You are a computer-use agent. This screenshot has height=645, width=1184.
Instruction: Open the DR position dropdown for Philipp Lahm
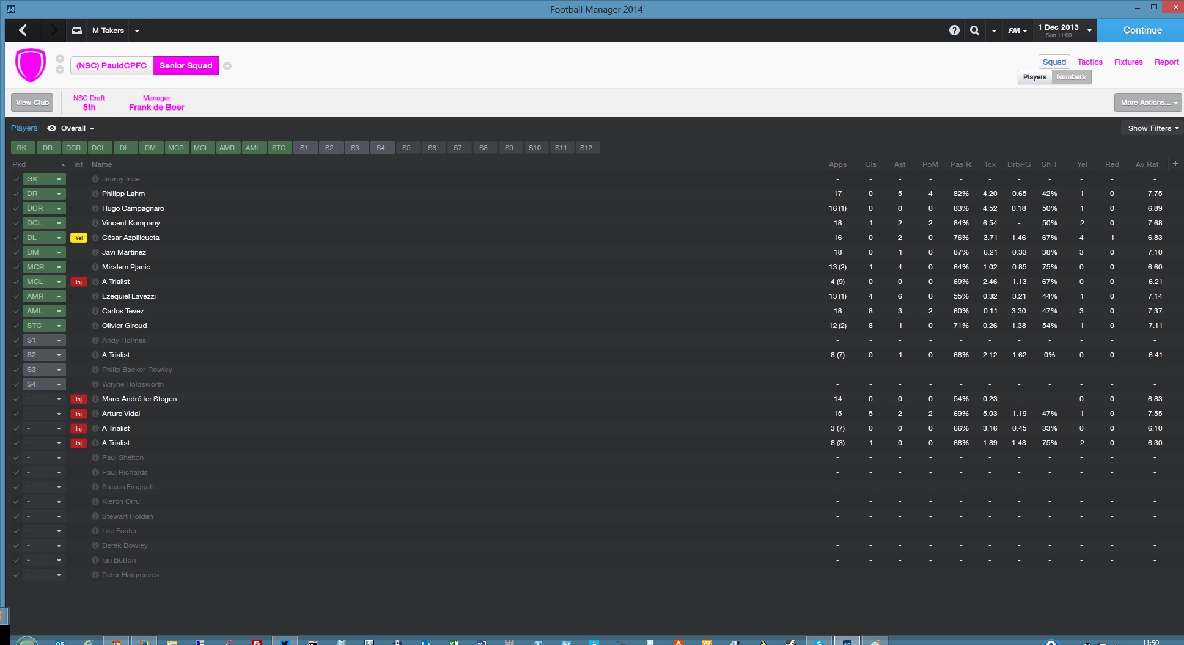tap(44, 194)
